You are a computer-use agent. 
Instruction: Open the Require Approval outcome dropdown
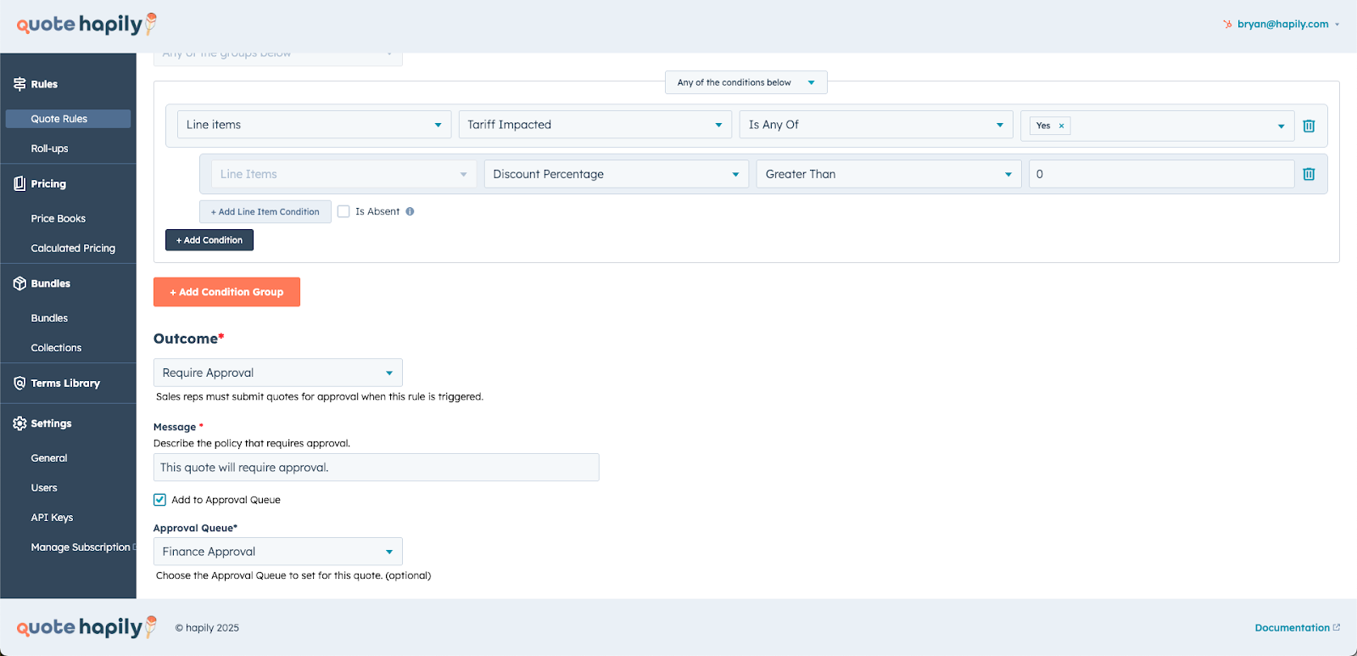coord(277,373)
